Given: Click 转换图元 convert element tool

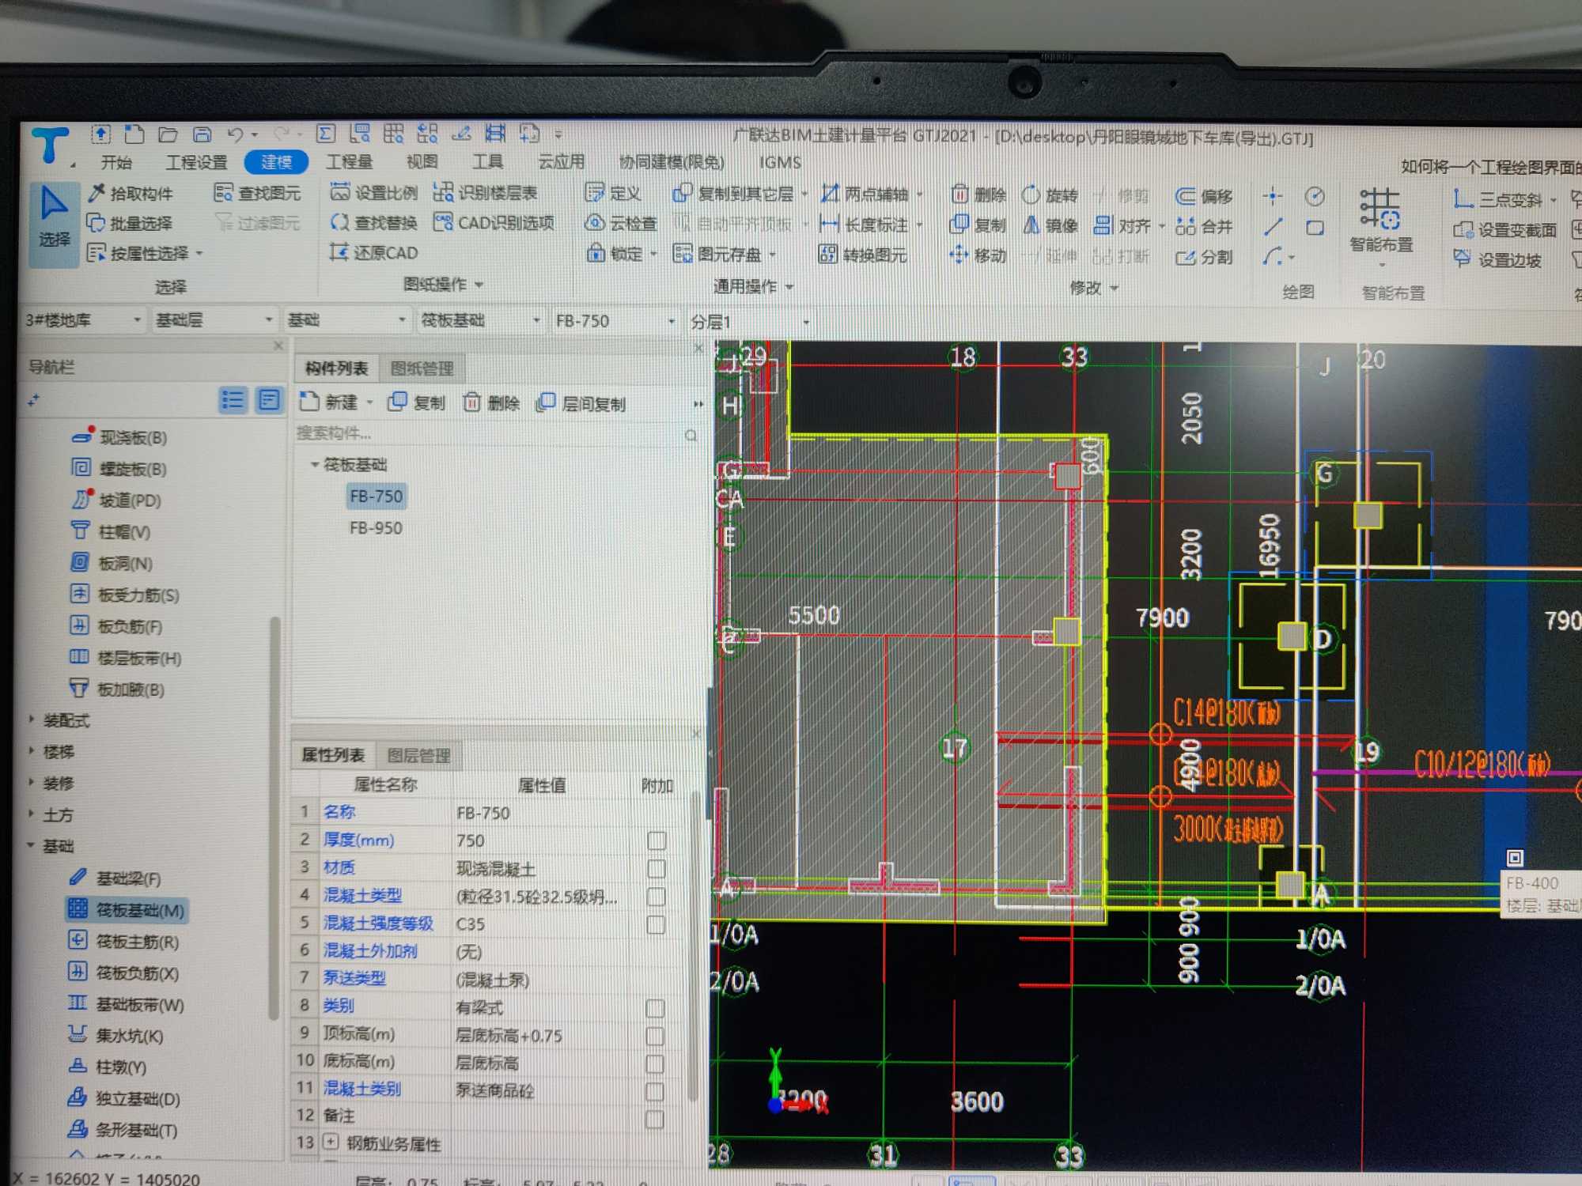Looking at the screenshot, I should [x=863, y=255].
